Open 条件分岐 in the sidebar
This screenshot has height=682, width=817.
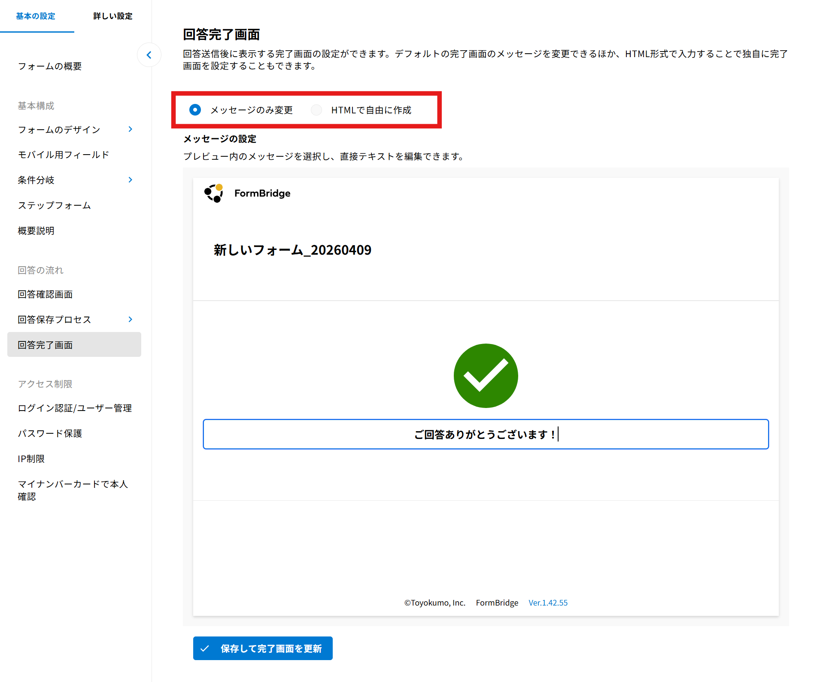(36, 180)
